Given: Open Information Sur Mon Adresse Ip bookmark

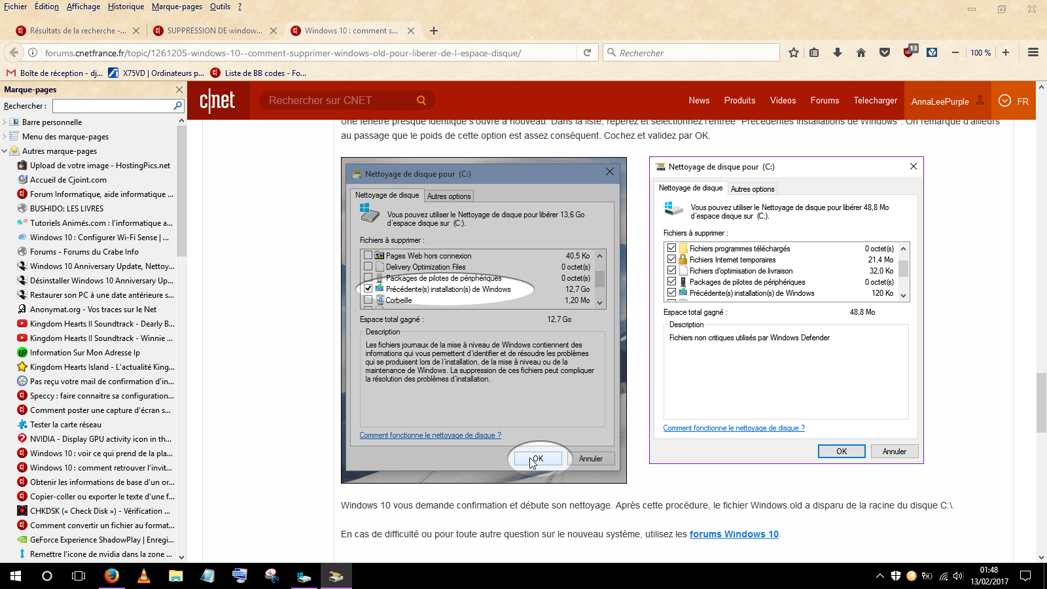Looking at the screenshot, I should [78, 353].
